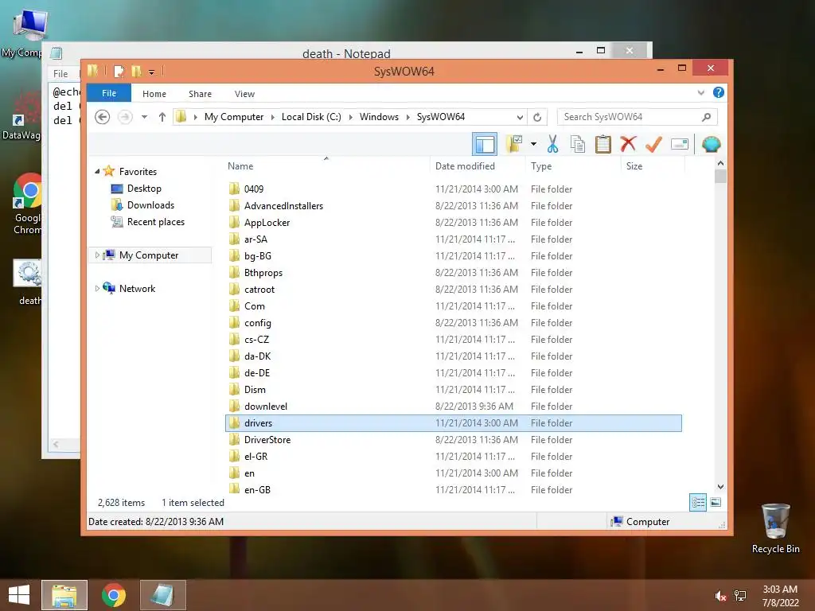The width and height of the screenshot is (815, 611).
Task: Switch to the View ribbon tab
Action: 244,94
